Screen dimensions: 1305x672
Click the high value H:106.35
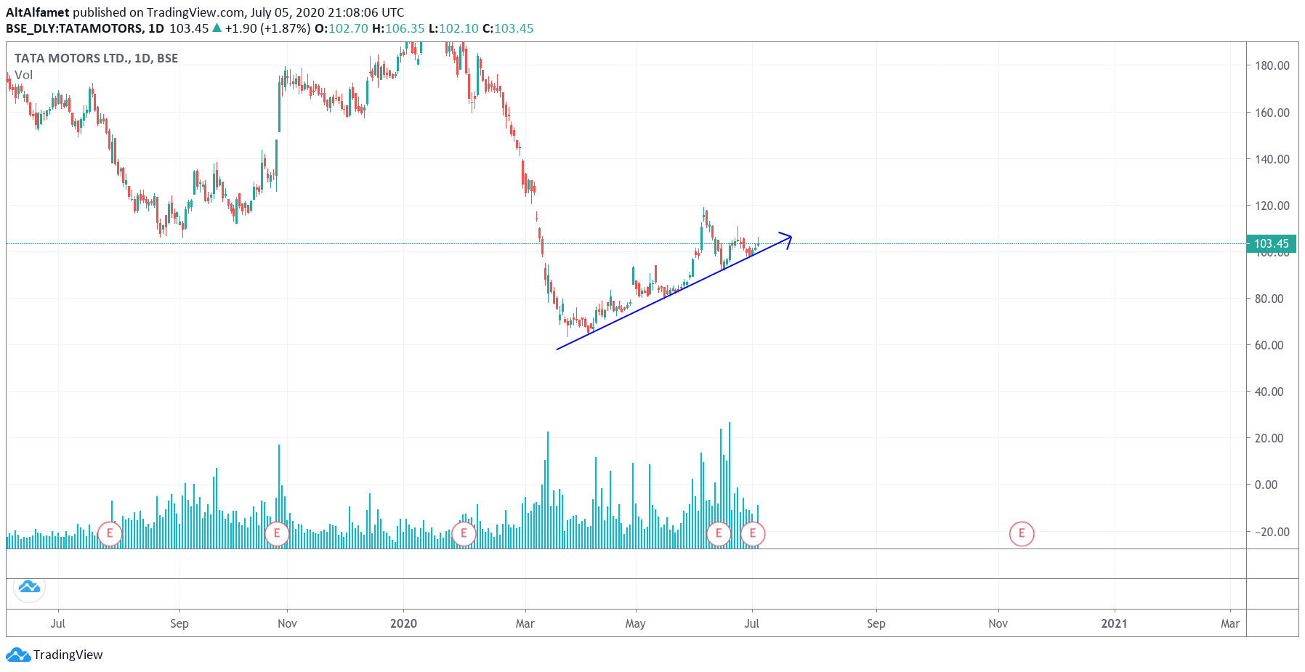pyautogui.click(x=398, y=28)
